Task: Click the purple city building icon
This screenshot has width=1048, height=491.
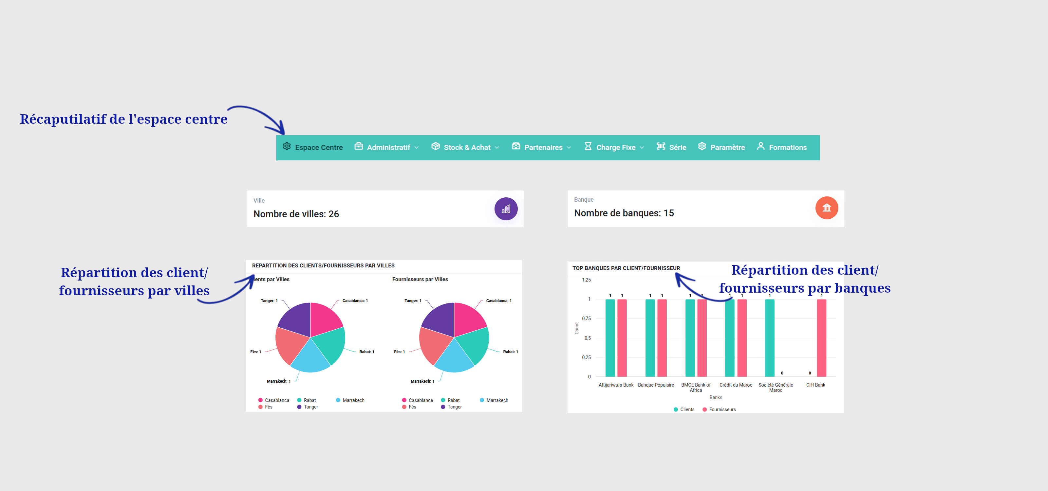Action: [506, 209]
